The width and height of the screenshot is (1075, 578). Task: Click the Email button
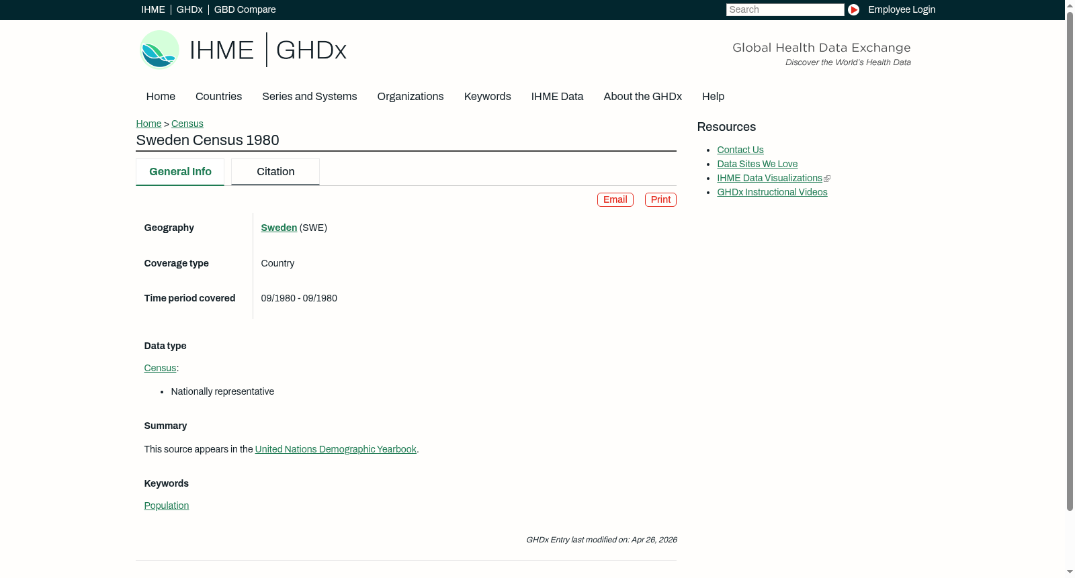(615, 200)
